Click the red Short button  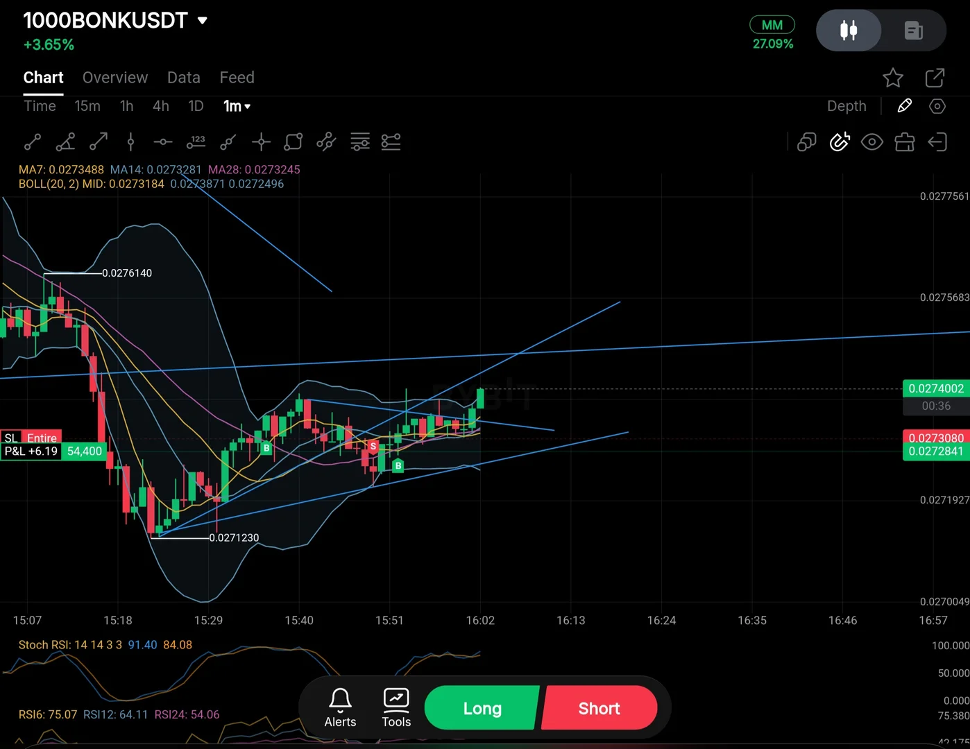click(x=599, y=708)
